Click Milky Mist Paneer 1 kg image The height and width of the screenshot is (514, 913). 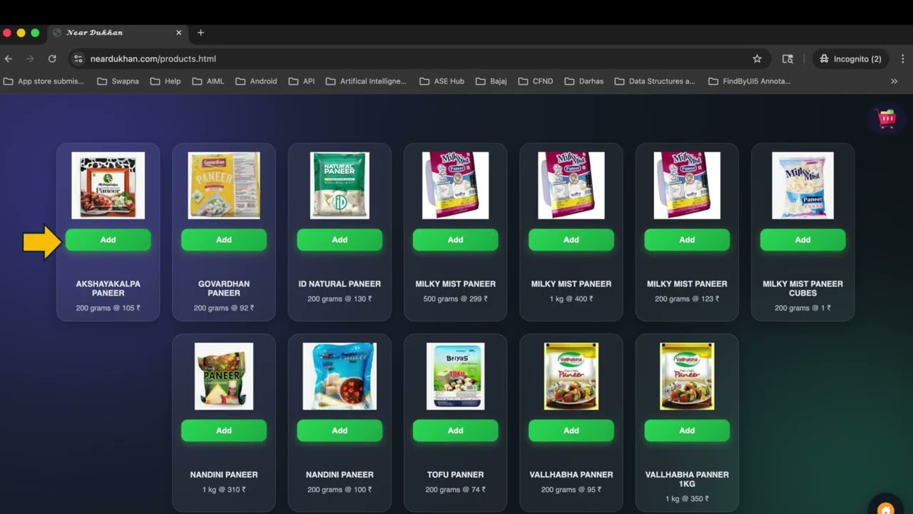pos(571,186)
